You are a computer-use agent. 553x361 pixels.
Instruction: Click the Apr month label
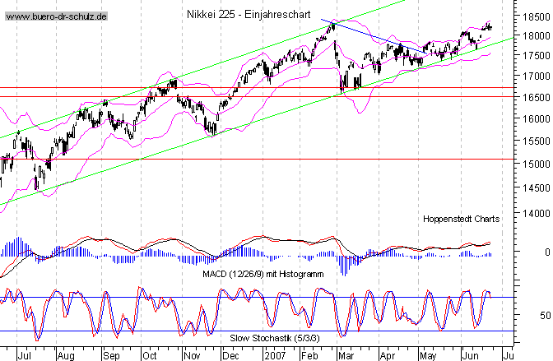388,355
